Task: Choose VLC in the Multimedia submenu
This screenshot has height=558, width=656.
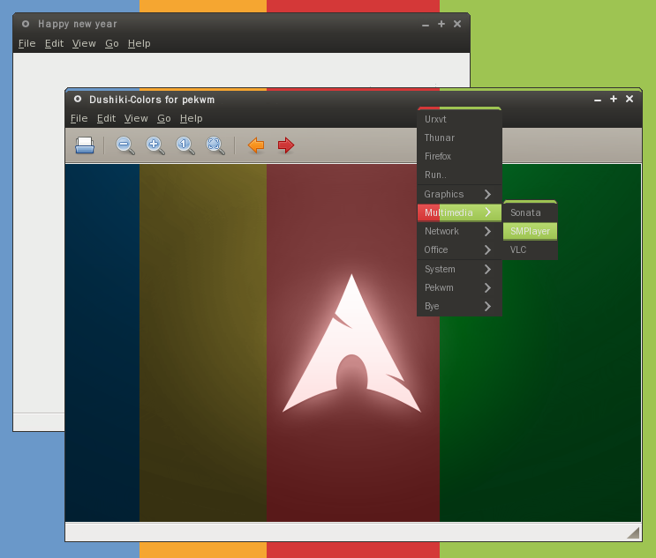Action: pyautogui.click(x=530, y=249)
